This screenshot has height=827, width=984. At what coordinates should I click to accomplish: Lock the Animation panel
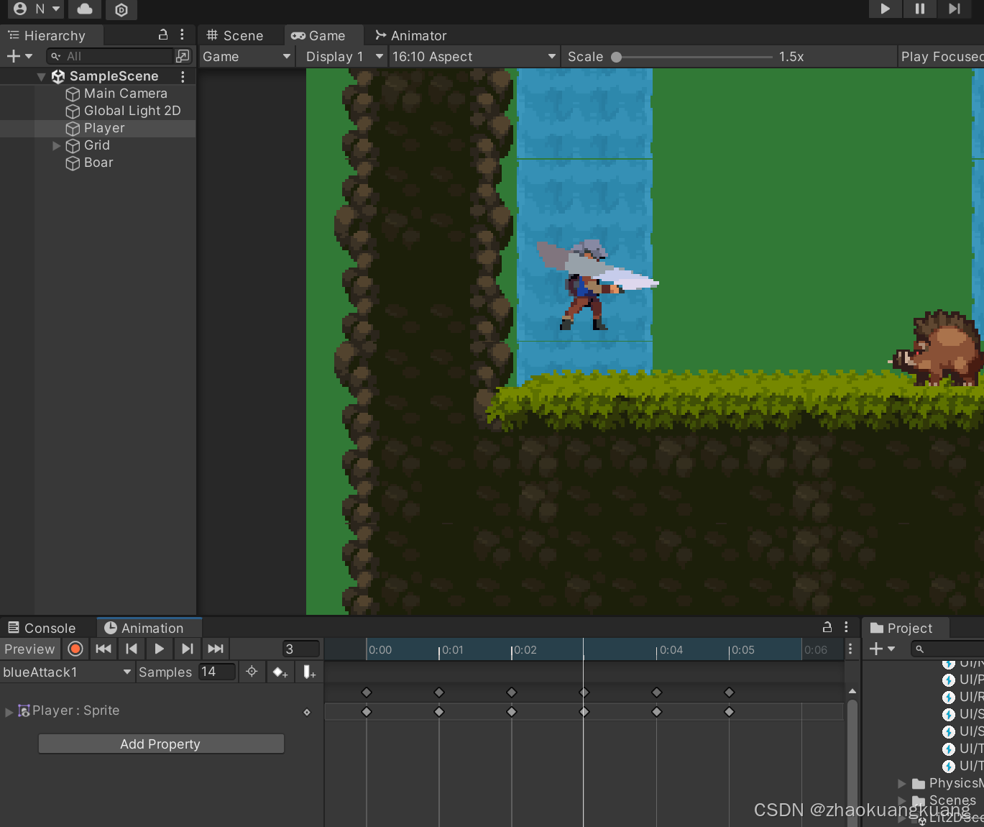[827, 627]
